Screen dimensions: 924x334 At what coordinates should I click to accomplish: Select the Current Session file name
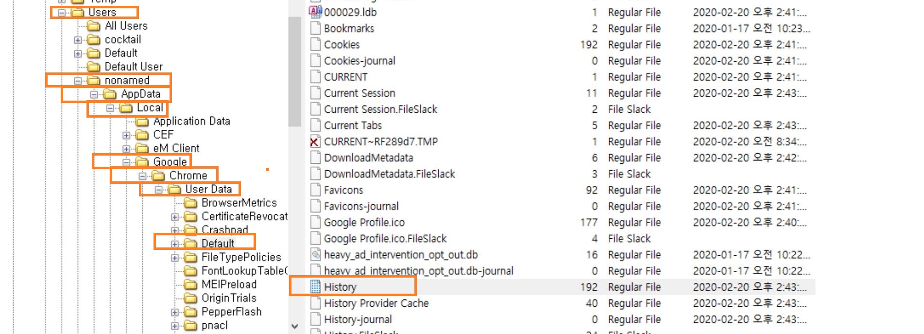click(359, 93)
